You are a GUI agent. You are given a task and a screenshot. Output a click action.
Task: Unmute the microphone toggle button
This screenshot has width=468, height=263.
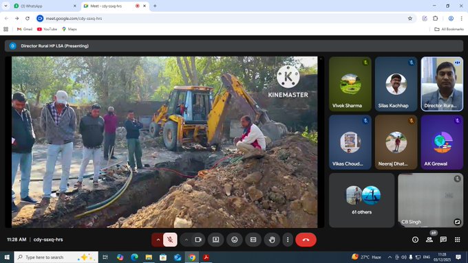coord(170,240)
